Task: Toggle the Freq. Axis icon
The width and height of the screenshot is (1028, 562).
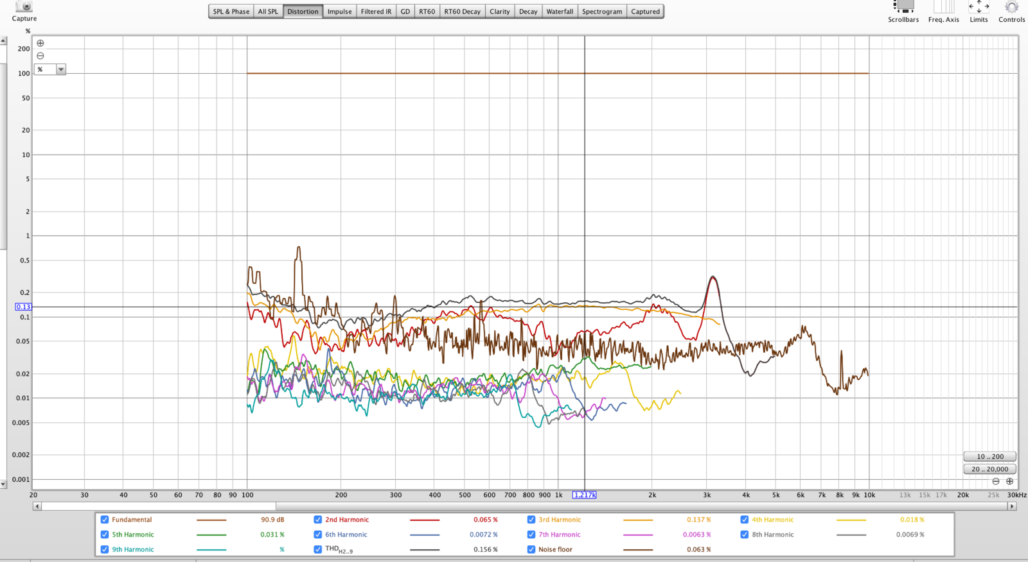Action: pos(944,6)
